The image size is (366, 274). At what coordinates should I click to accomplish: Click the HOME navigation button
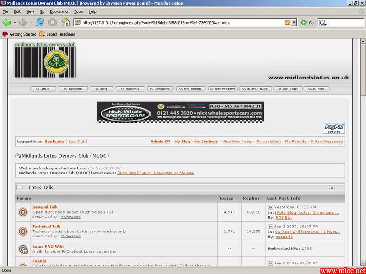(43, 89)
